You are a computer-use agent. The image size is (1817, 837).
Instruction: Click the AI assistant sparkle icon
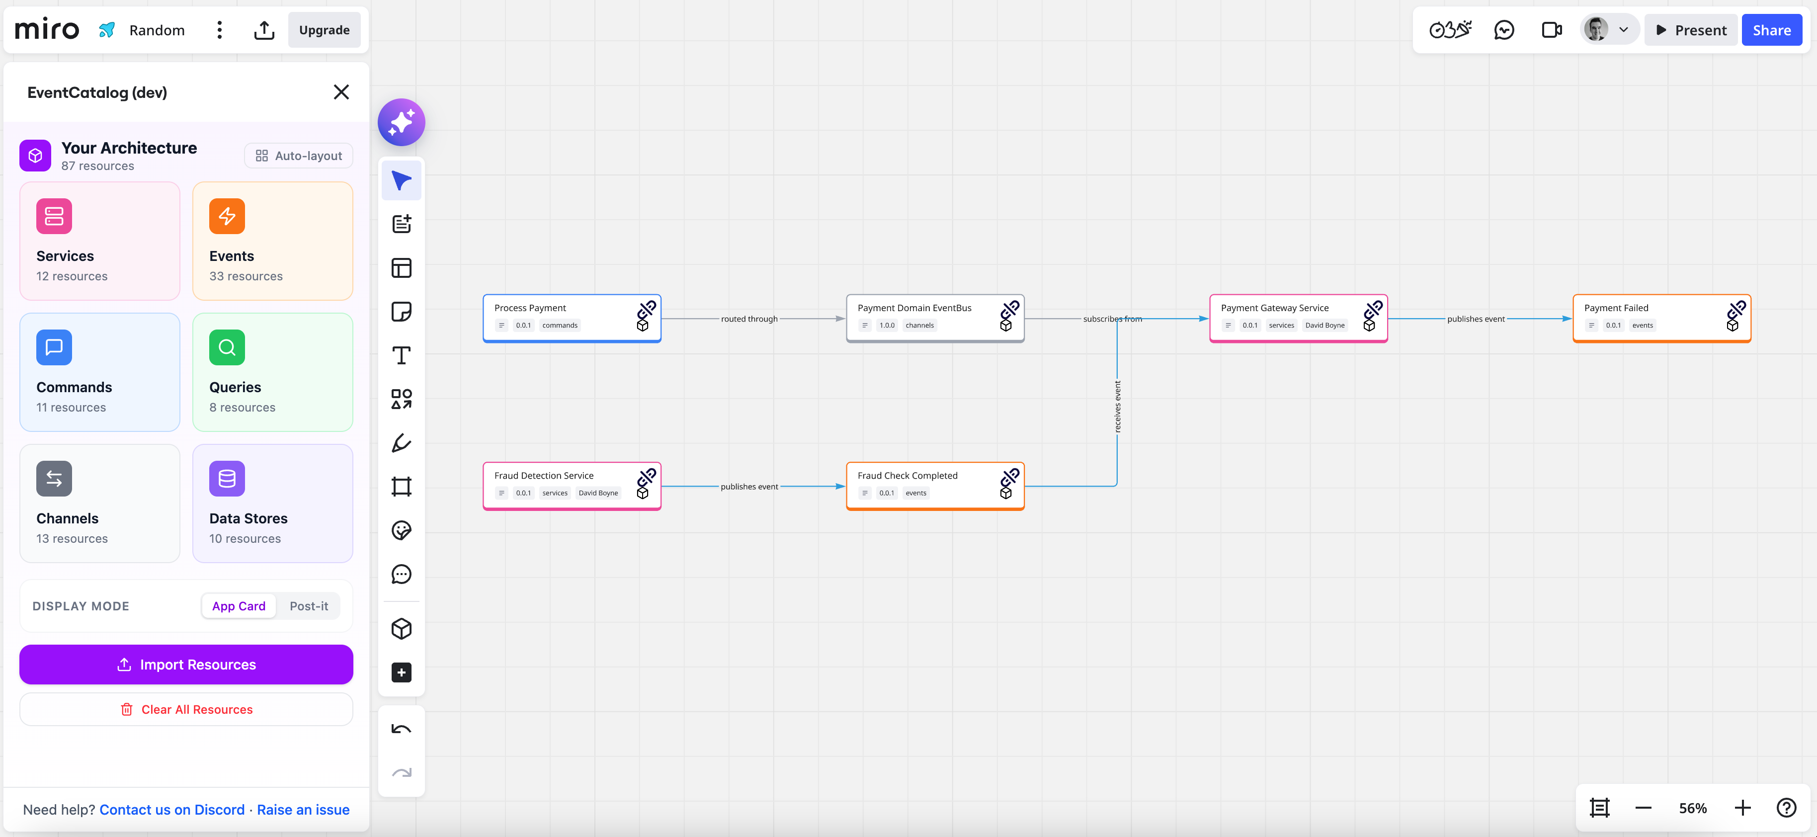pos(401,121)
